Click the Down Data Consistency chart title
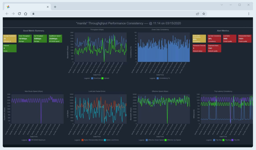Screen dimensions: 256x150 160,29
